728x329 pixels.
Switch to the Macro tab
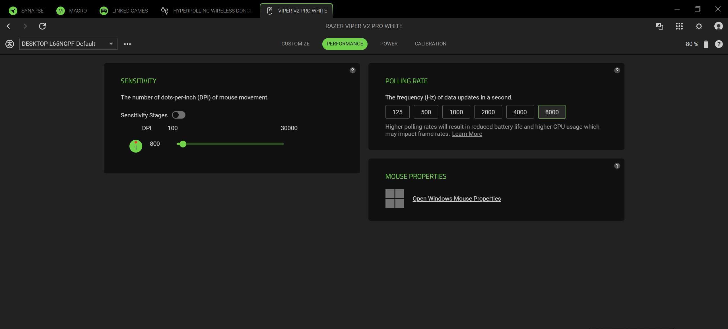point(72,11)
